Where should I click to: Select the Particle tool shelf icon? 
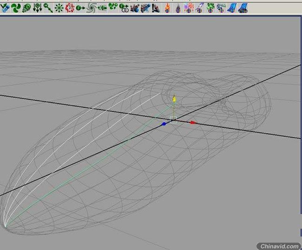5,8
